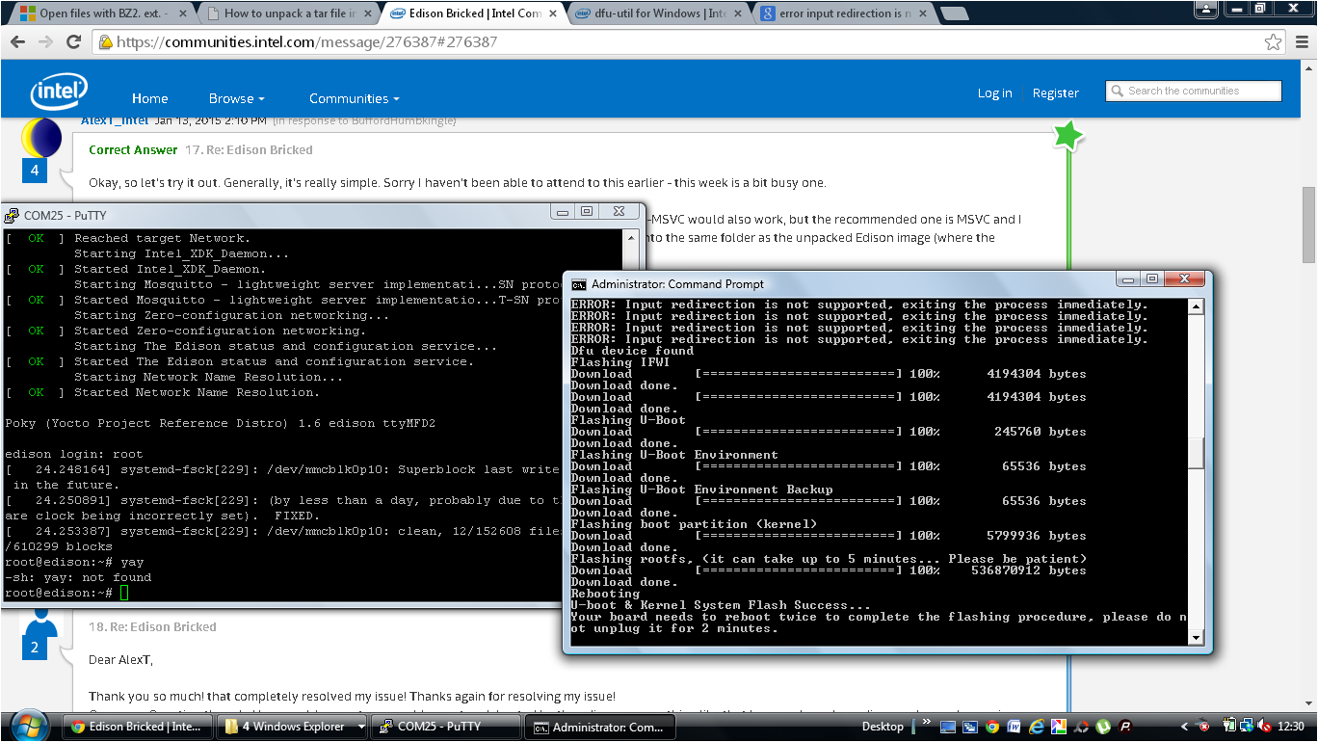Open a new Chrome tab
1318x742 pixels.
click(954, 13)
